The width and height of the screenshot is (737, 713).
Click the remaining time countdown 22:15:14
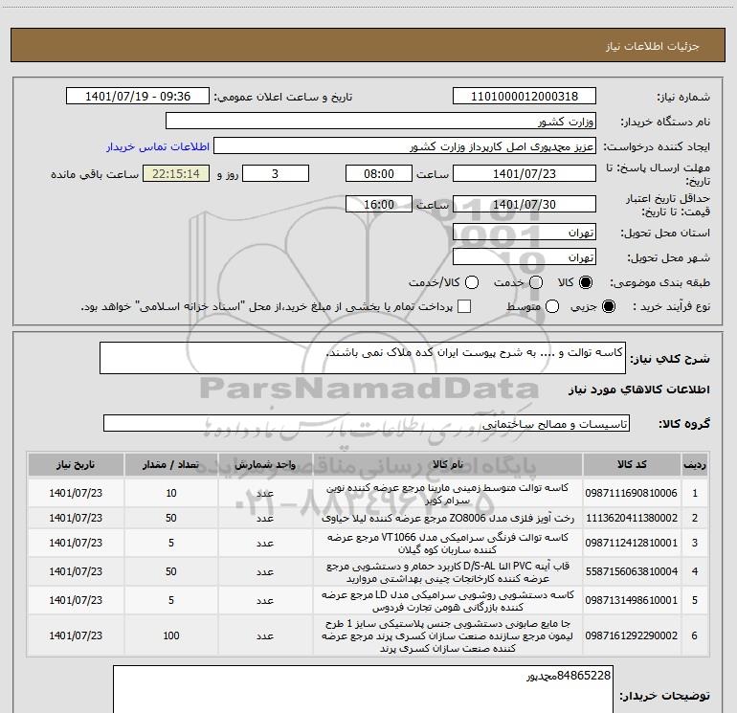coord(176,174)
